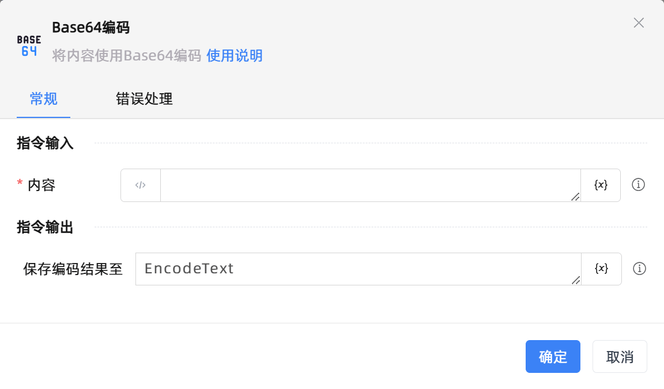The height and width of the screenshot is (389, 664).
Task: Click resize handle of the EncodeText textbox
Action: (x=575, y=280)
